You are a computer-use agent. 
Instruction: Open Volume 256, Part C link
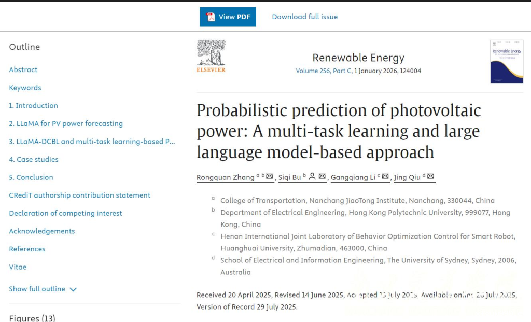point(323,71)
